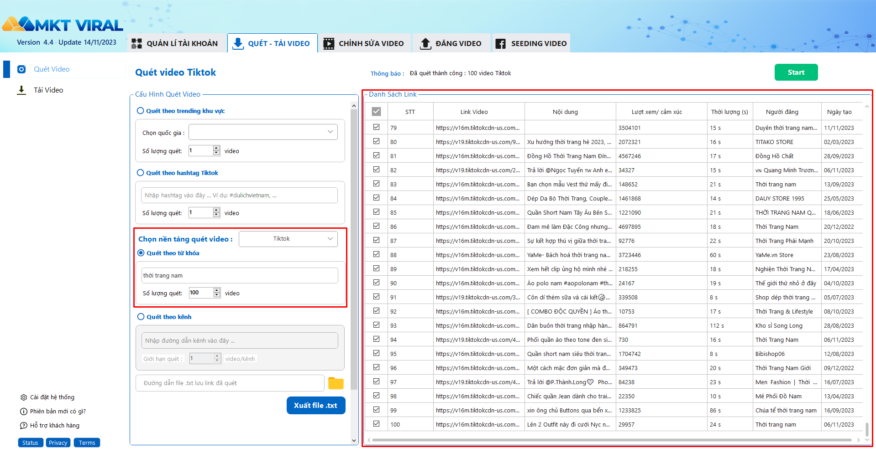
Task: Select Quét theo trending khu vực radio
Action: 141,111
